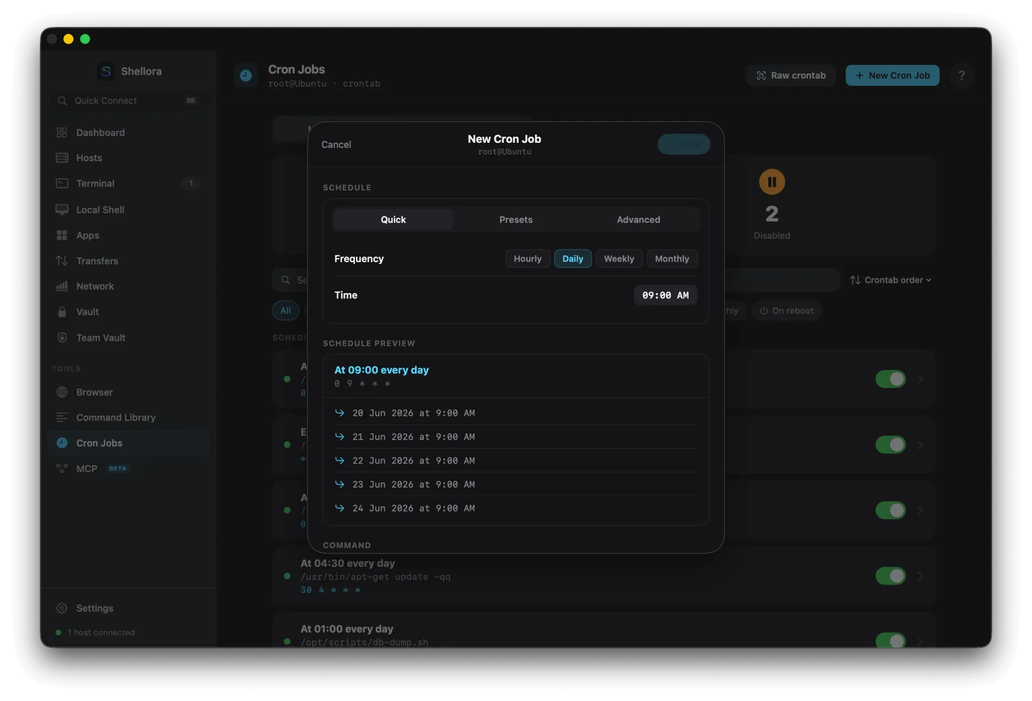Open Team Vault shield icon
This screenshot has height=701, width=1032.
click(62, 337)
